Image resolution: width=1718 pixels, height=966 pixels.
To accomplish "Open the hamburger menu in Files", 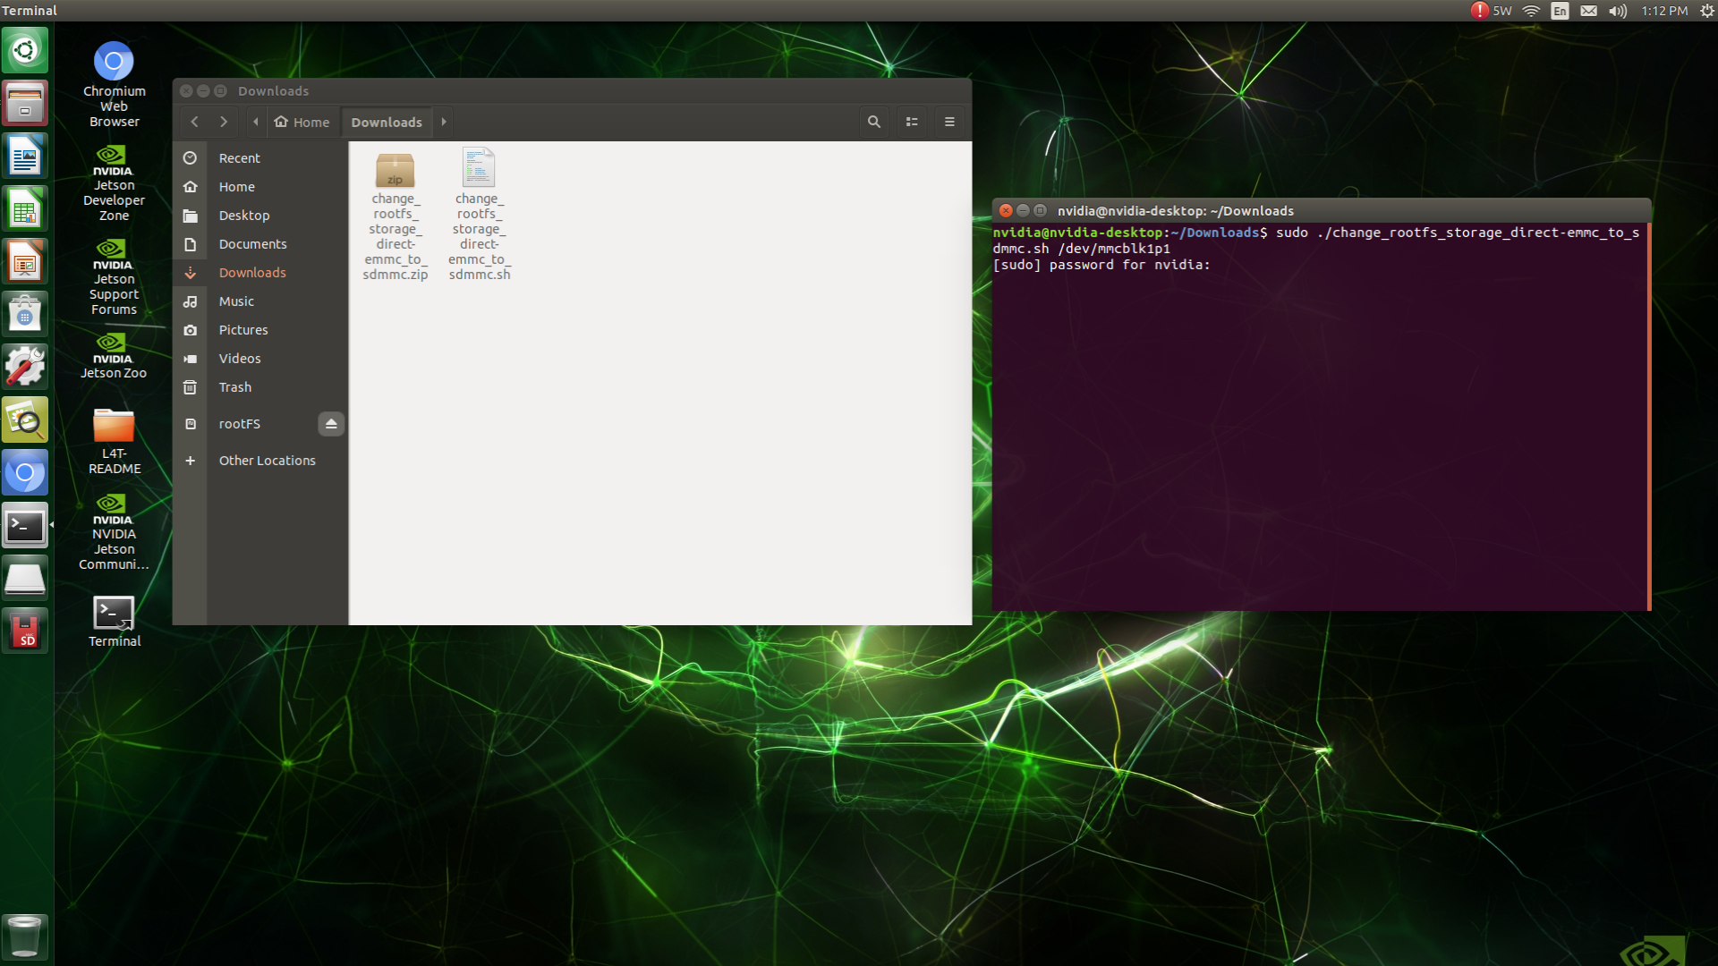I will pyautogui.click(x=949, y=122).
